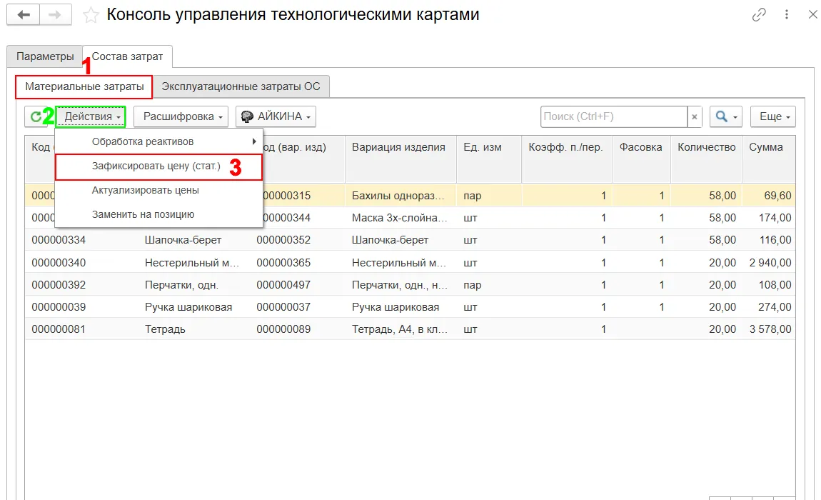Go forward with the right arrow
Viewport: 821px width, 500px height.
tap(55, 15)
